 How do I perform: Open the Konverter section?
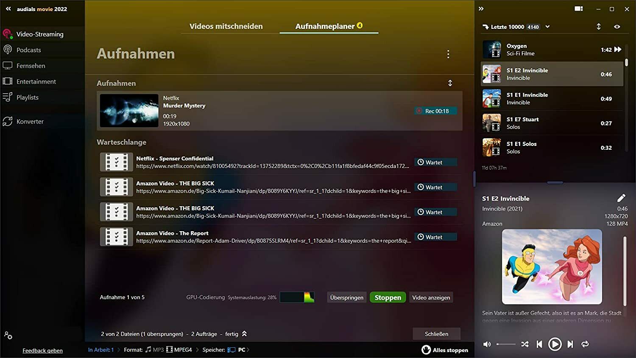pyautogui.click(x=30, y=122)
